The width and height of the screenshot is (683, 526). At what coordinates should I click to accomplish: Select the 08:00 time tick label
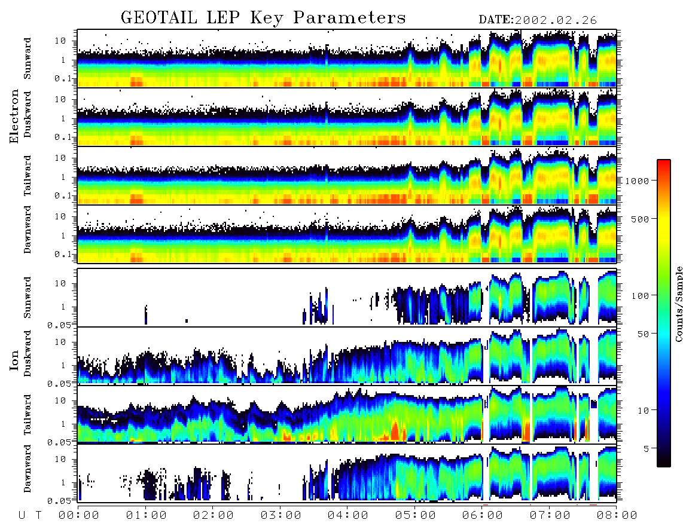pyautogui.click(x=617, y=515)
